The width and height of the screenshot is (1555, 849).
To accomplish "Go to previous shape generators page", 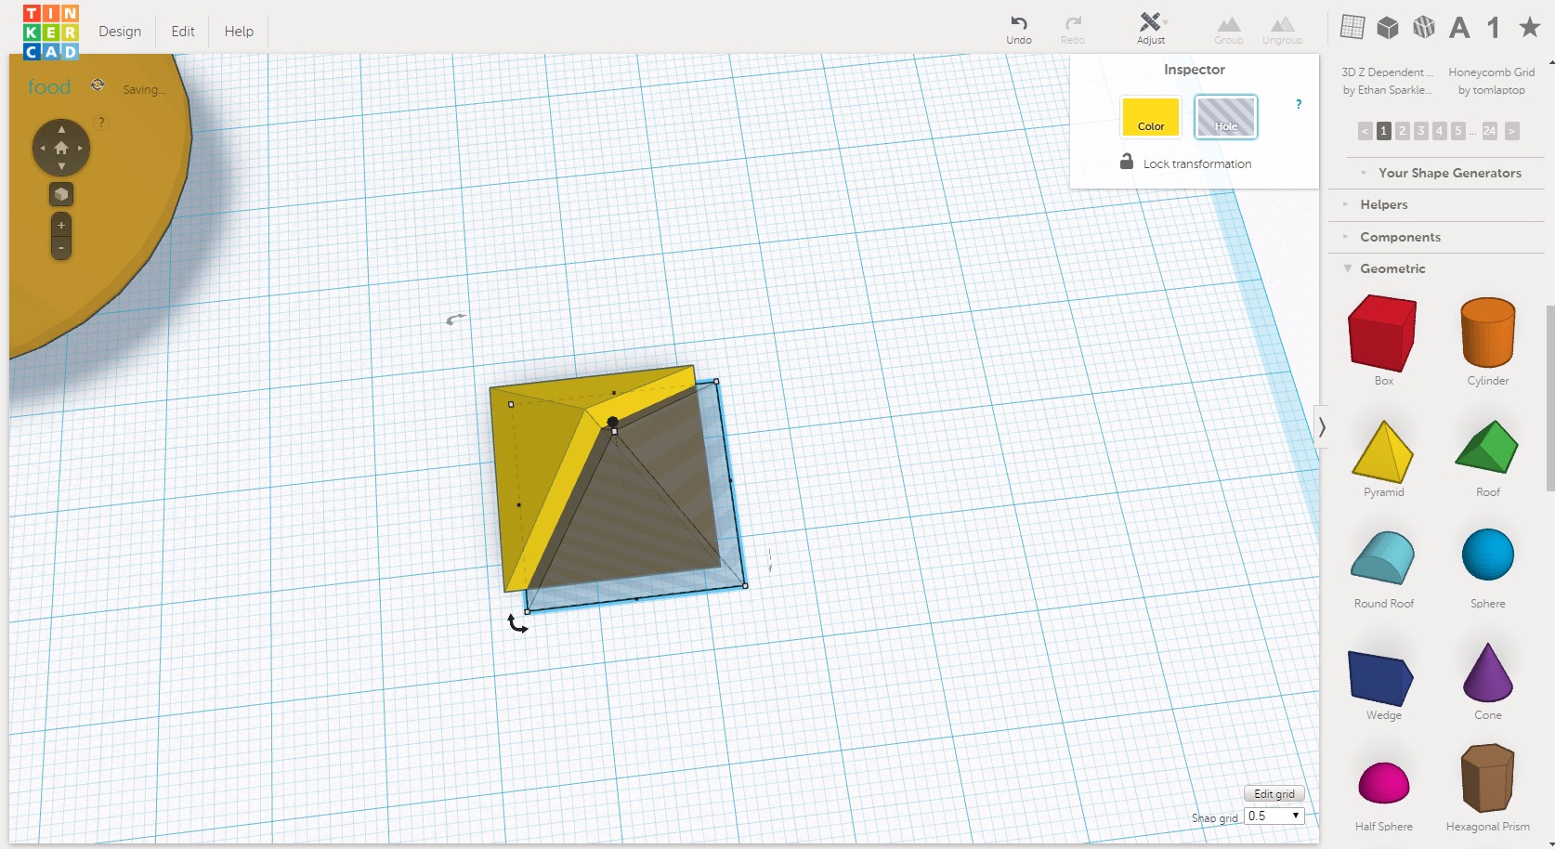I will click(1365, 131).
